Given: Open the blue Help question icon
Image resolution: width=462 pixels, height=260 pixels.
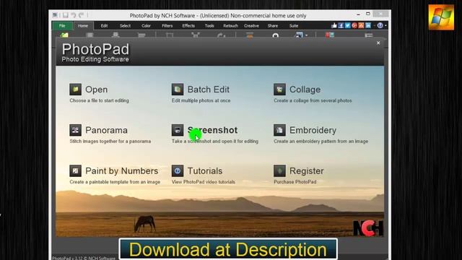Looking at the screenshot, I should click(x=380, y=26).
